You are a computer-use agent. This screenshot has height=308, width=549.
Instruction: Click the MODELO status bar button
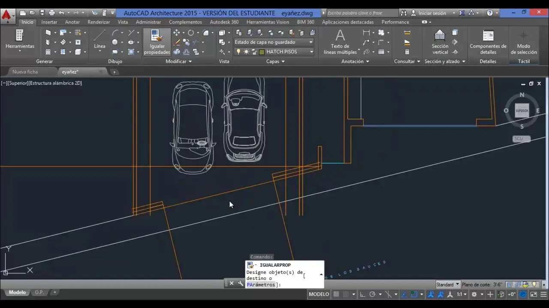click(319, 294)
